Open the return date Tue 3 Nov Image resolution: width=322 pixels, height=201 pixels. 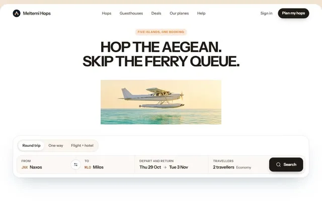pyautogui.click(x=179, y=167)
